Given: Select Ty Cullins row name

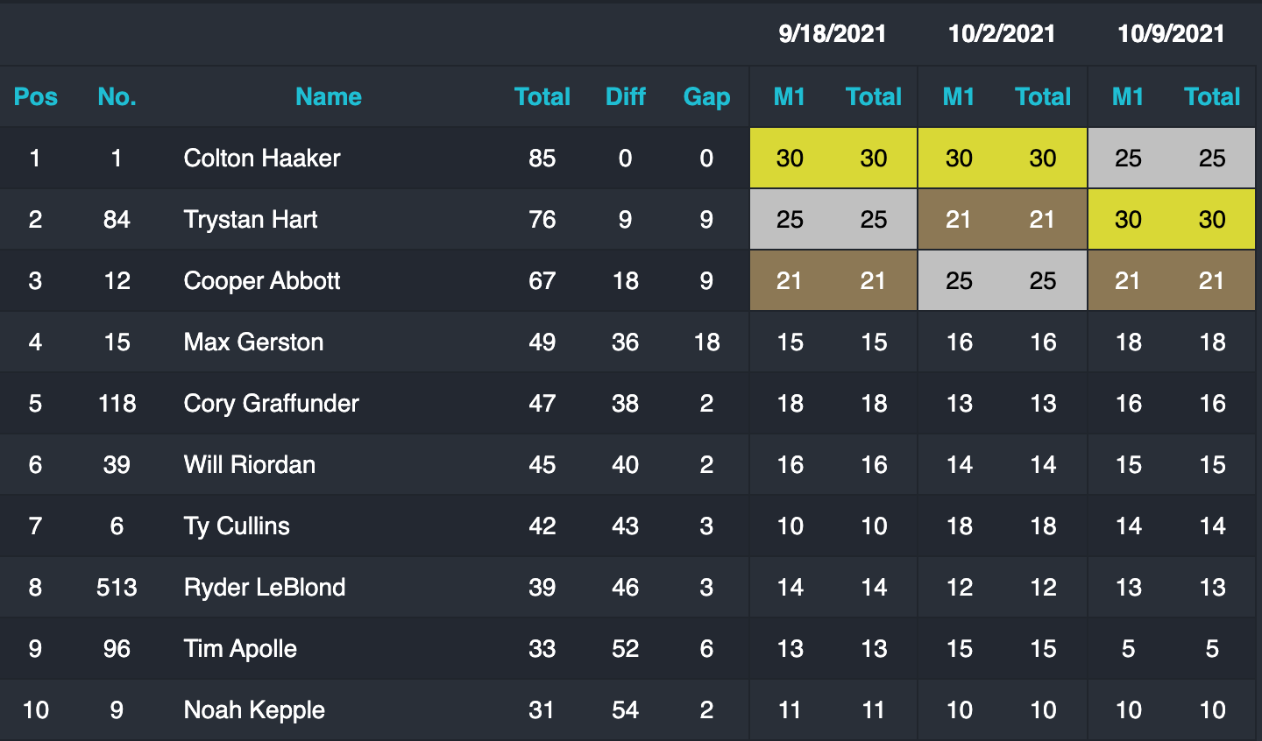Looking at the screenshot, I should (237, 526).
